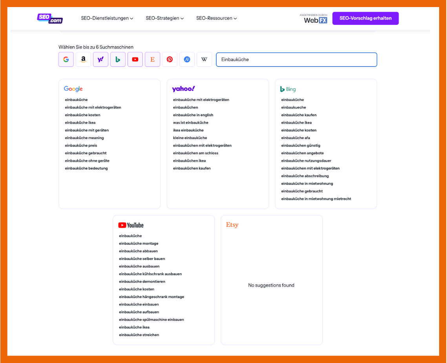Viewport: 447px width, 363px height.
Task: Expand the SEO-Dienstleistungen menu
Action: pos(107,18)
